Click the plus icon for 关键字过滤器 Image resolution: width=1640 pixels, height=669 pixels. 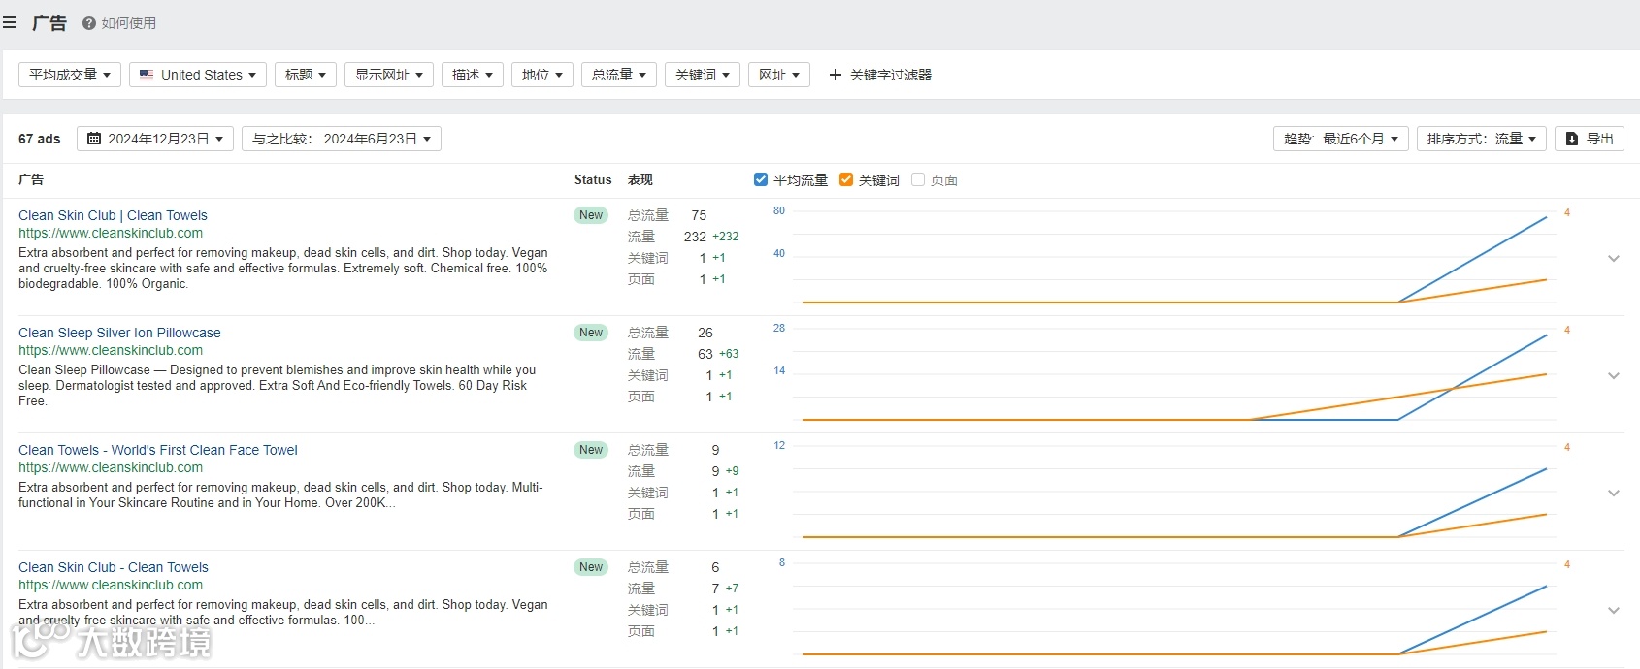click(835, 75)
